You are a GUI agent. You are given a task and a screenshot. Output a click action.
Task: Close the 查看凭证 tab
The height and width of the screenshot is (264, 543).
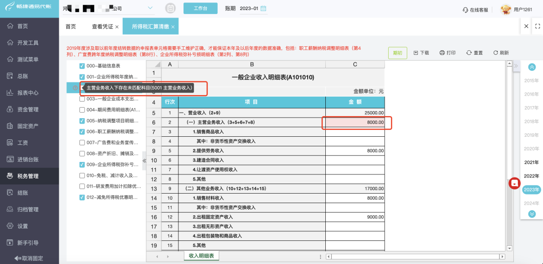(x=117, y=27)
